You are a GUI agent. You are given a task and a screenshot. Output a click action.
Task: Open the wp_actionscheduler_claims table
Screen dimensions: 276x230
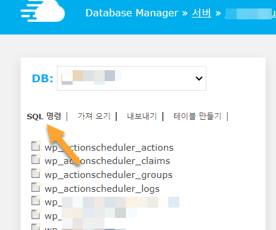click(x=107, y=161)
